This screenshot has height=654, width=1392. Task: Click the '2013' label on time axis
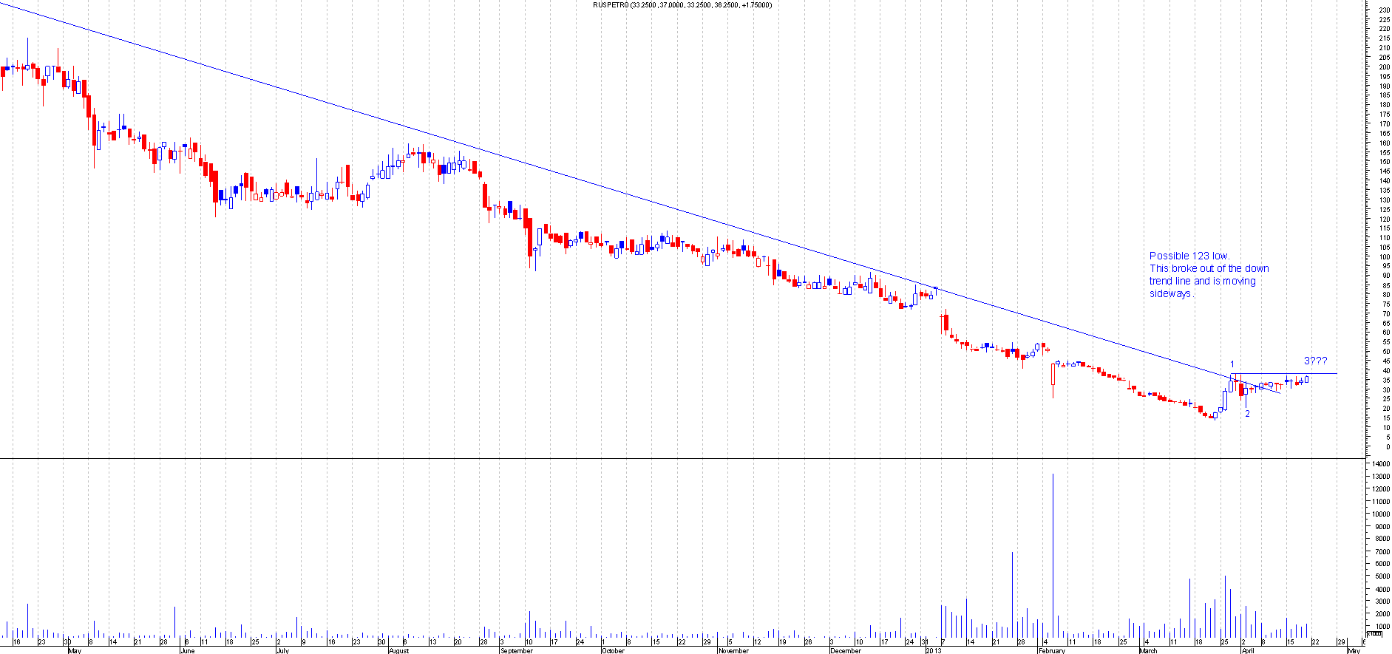934,651
